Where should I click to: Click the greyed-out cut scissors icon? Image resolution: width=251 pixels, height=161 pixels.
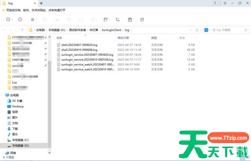[x=57, y=20]
